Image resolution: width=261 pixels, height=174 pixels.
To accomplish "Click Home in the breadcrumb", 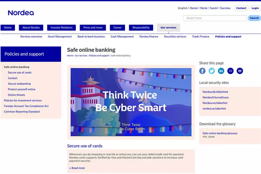I will click(x=70, y=56).
